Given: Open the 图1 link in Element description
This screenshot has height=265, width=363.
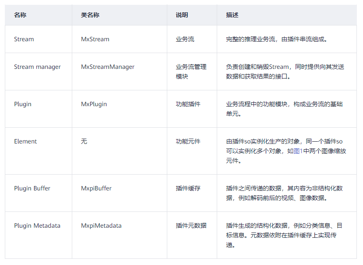Looking at the screenshot, I should pyautogui.click(x=298, y=151).
